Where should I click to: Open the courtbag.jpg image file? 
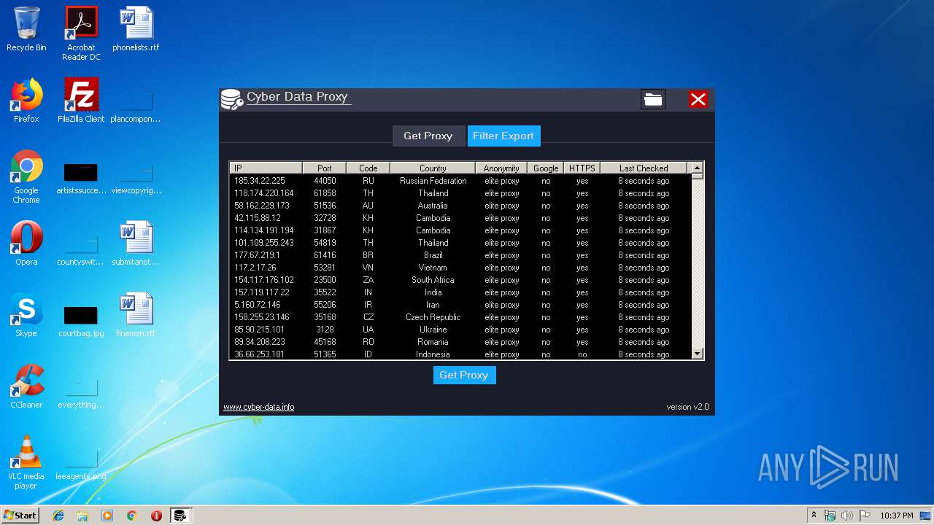pyautogui.click(x=81, y=321)
